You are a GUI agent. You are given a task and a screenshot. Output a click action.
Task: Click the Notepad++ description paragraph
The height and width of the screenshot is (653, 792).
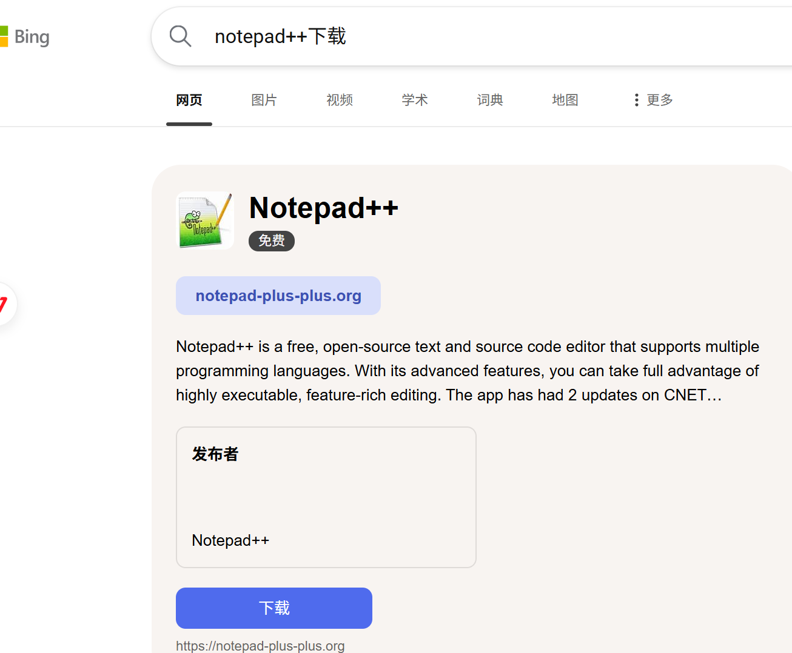(468, 371)
